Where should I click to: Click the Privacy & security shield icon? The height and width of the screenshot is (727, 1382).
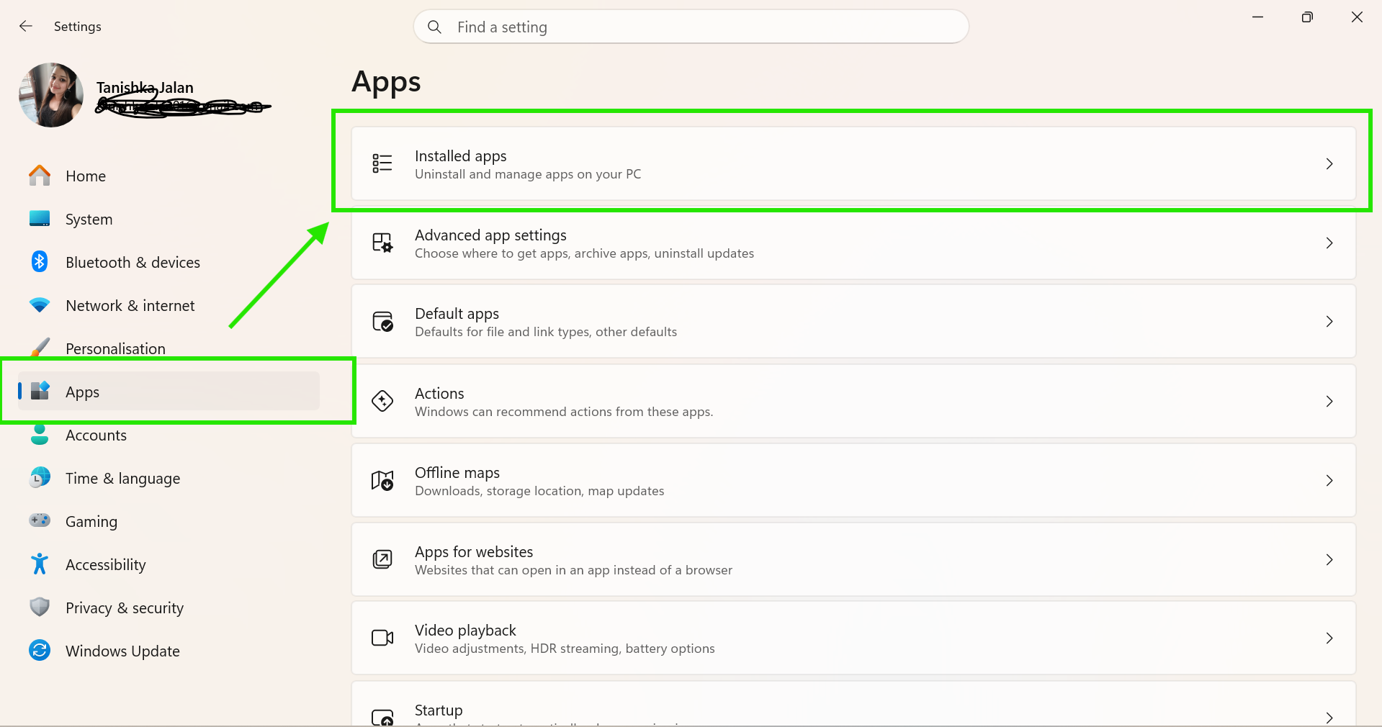pos(40,607)
